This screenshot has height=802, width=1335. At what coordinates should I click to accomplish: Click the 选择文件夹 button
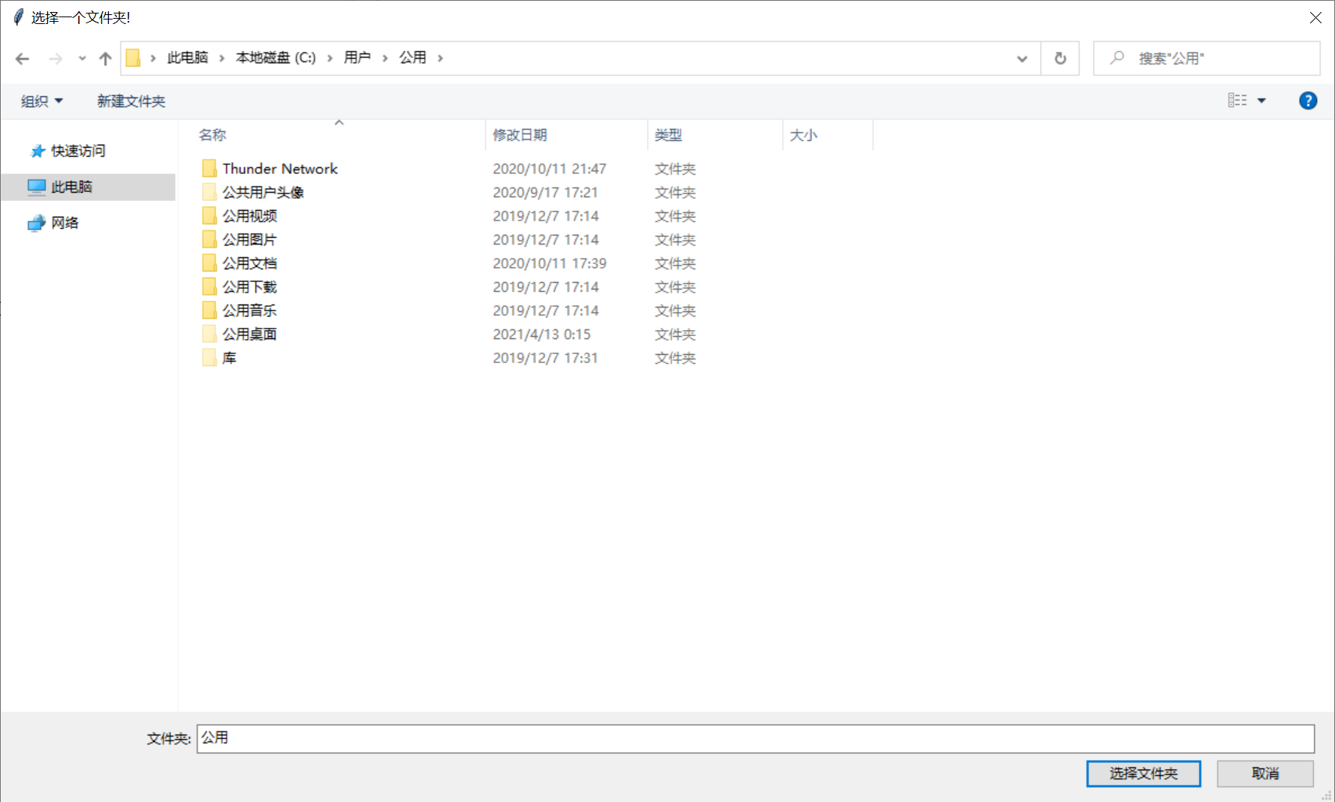click(1143, 773)
